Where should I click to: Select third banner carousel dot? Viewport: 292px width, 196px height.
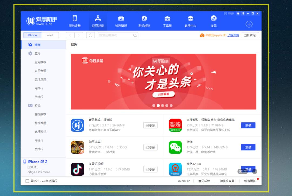point(162,105)
